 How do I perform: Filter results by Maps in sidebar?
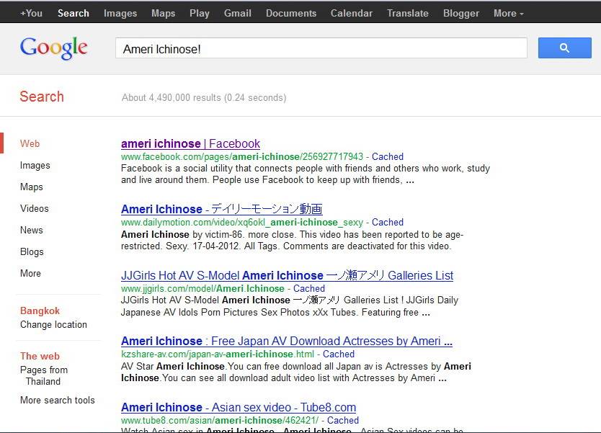point(32,187)
